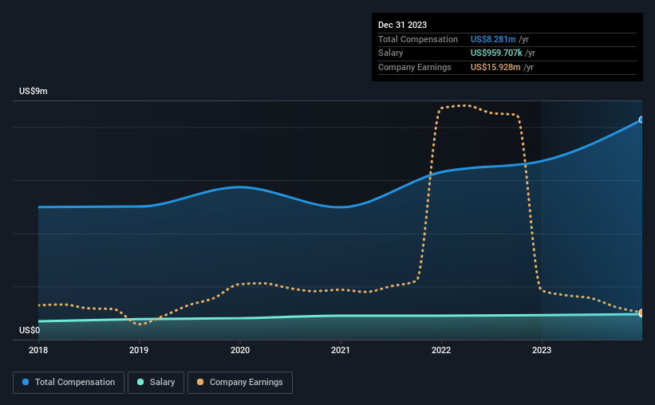
Task: Click the 2021 x-axis label
Action: [341, 350]
